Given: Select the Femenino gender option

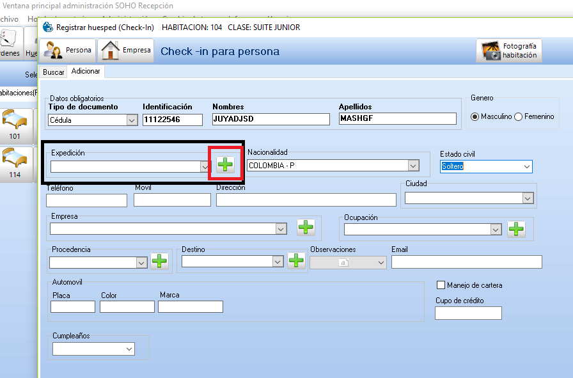Looking at the screenshot, I should point(519,117).
